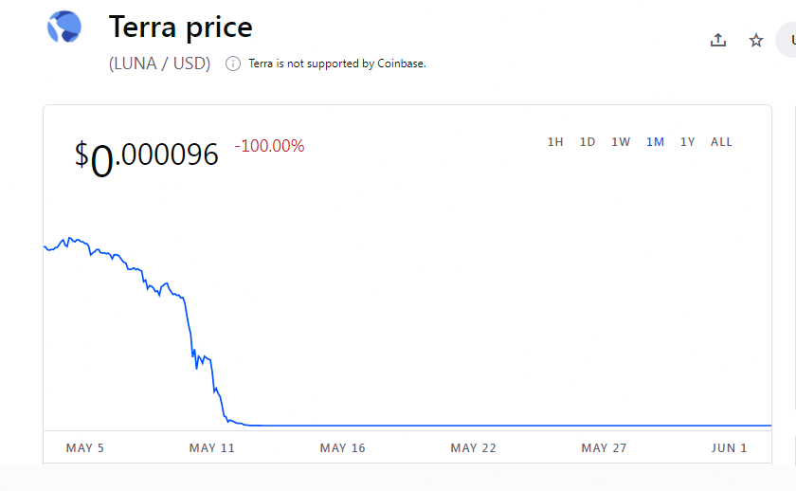Add Terra to watchlist with star icon
Viewport: 796px width, 491px height.
[756, 40]
